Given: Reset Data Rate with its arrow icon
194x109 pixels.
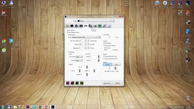Looking at the screenshot, I should [x=89, y=48].
